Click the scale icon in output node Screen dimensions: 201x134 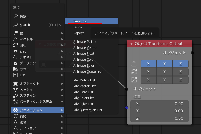[x=134, y=80]
